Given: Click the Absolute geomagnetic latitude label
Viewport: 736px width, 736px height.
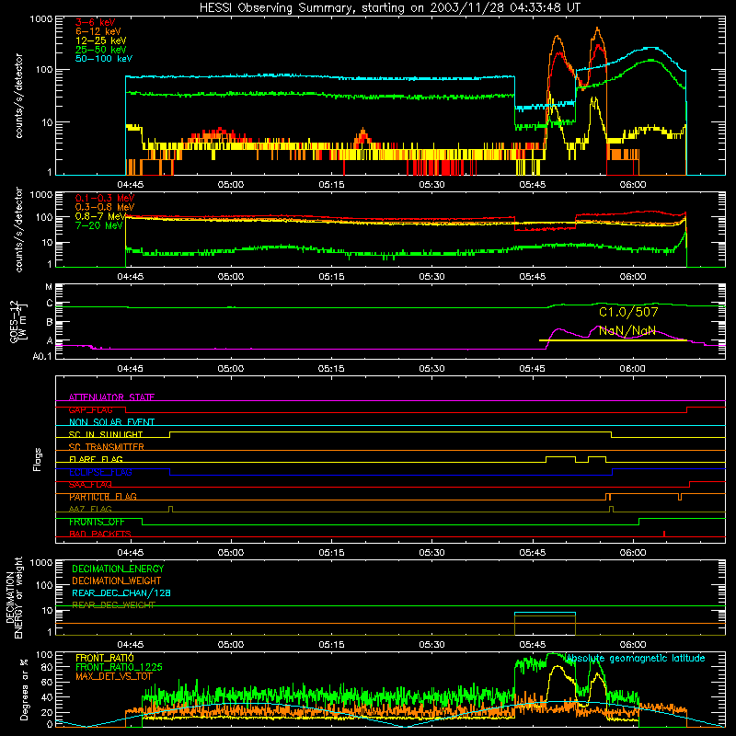Looking at the screenshot, I should coord(636,659).
